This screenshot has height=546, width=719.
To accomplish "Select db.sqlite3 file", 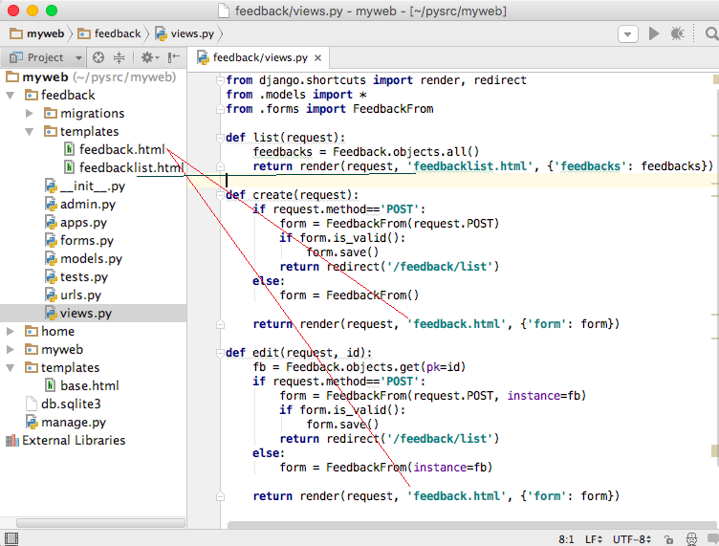I will click(71, 404).
